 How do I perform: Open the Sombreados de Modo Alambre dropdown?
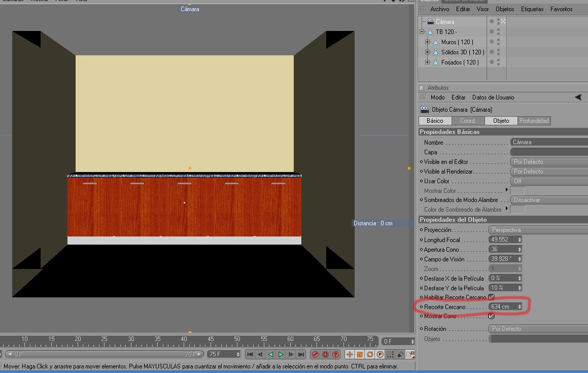(x=549, y=200)
